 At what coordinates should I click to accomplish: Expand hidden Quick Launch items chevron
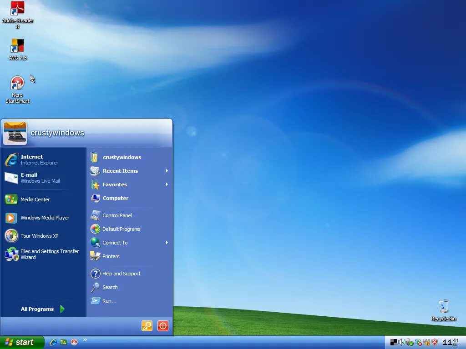click(85, 340)
